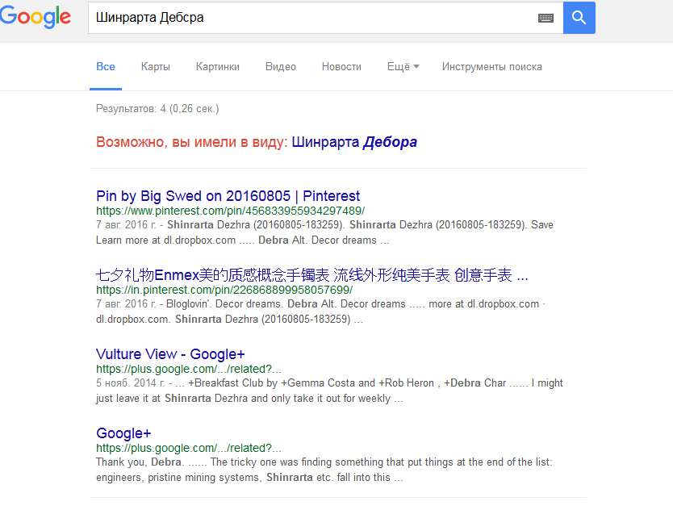Click the red 'Возможно, вы имели в виду' text
673x510 pixels.
click(192, 142)
